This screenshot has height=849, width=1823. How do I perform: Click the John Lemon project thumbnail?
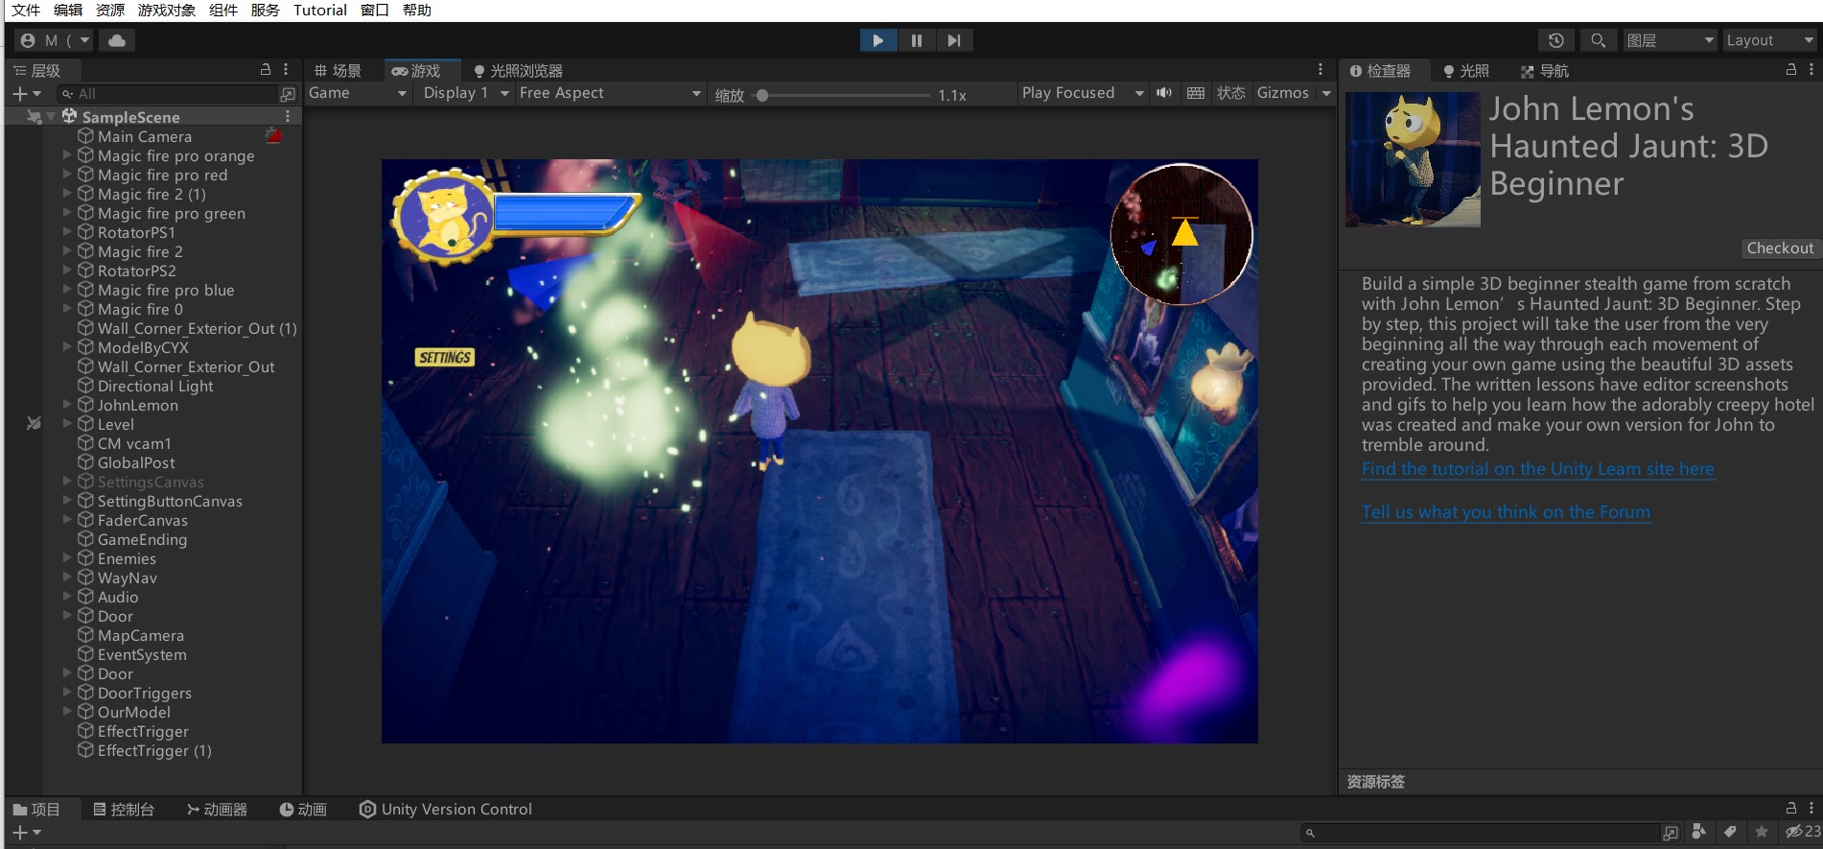click(x=1413, y=159)
